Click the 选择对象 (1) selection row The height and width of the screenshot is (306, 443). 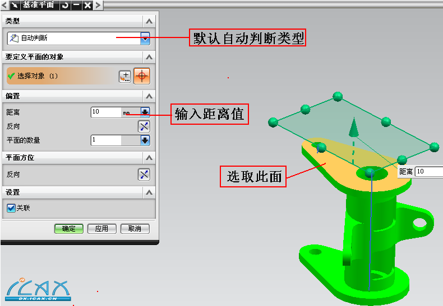[x=61, y=76]
